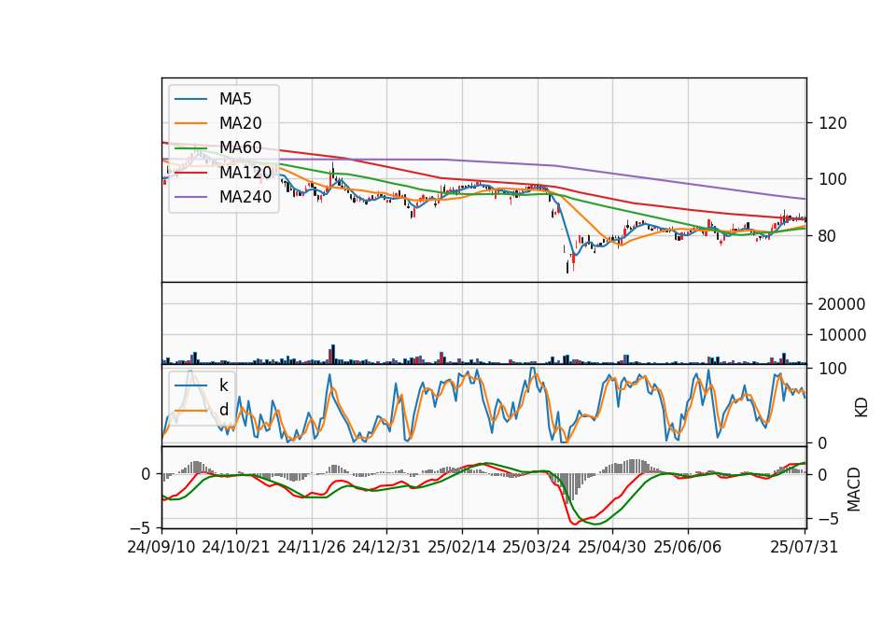Viewport: 896px width, 644px height.
Task: Click the blue MA5 legend line swatch
Action: [x=191, y=99]
